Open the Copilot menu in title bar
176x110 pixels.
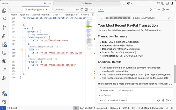130,3
